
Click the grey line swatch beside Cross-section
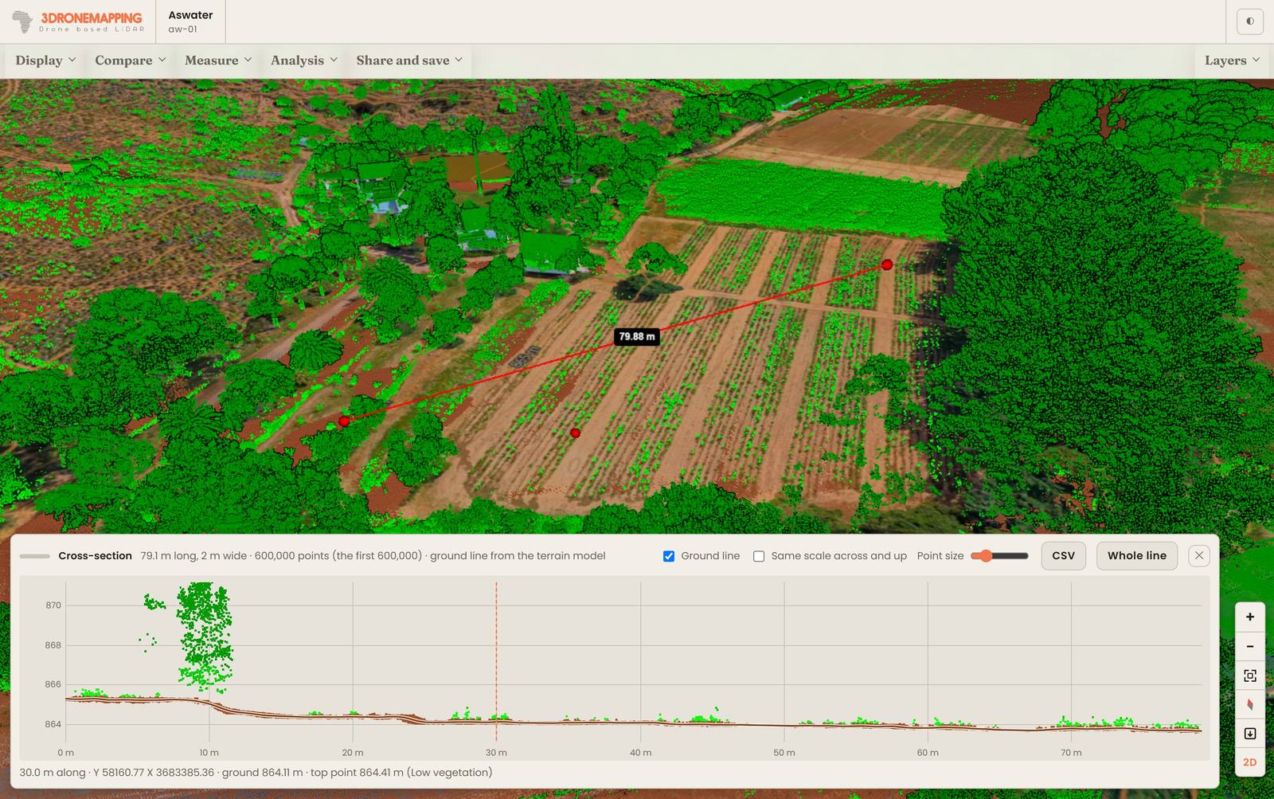click(x=35, y=556)
